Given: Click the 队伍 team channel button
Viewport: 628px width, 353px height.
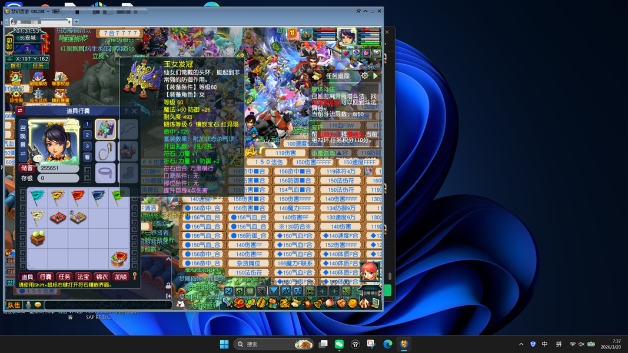Looking at the screenshot, I should coord(14,305).
